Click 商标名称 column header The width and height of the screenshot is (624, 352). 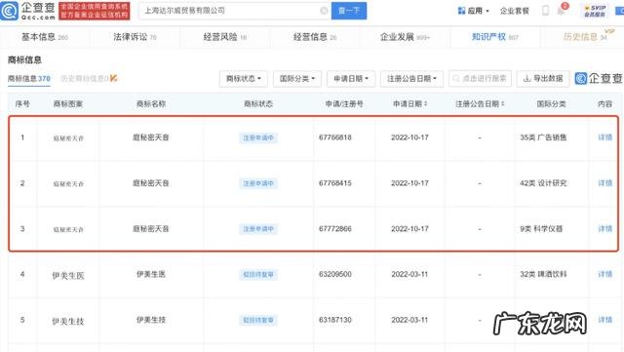pyautogui.click(x=151, y=104)
